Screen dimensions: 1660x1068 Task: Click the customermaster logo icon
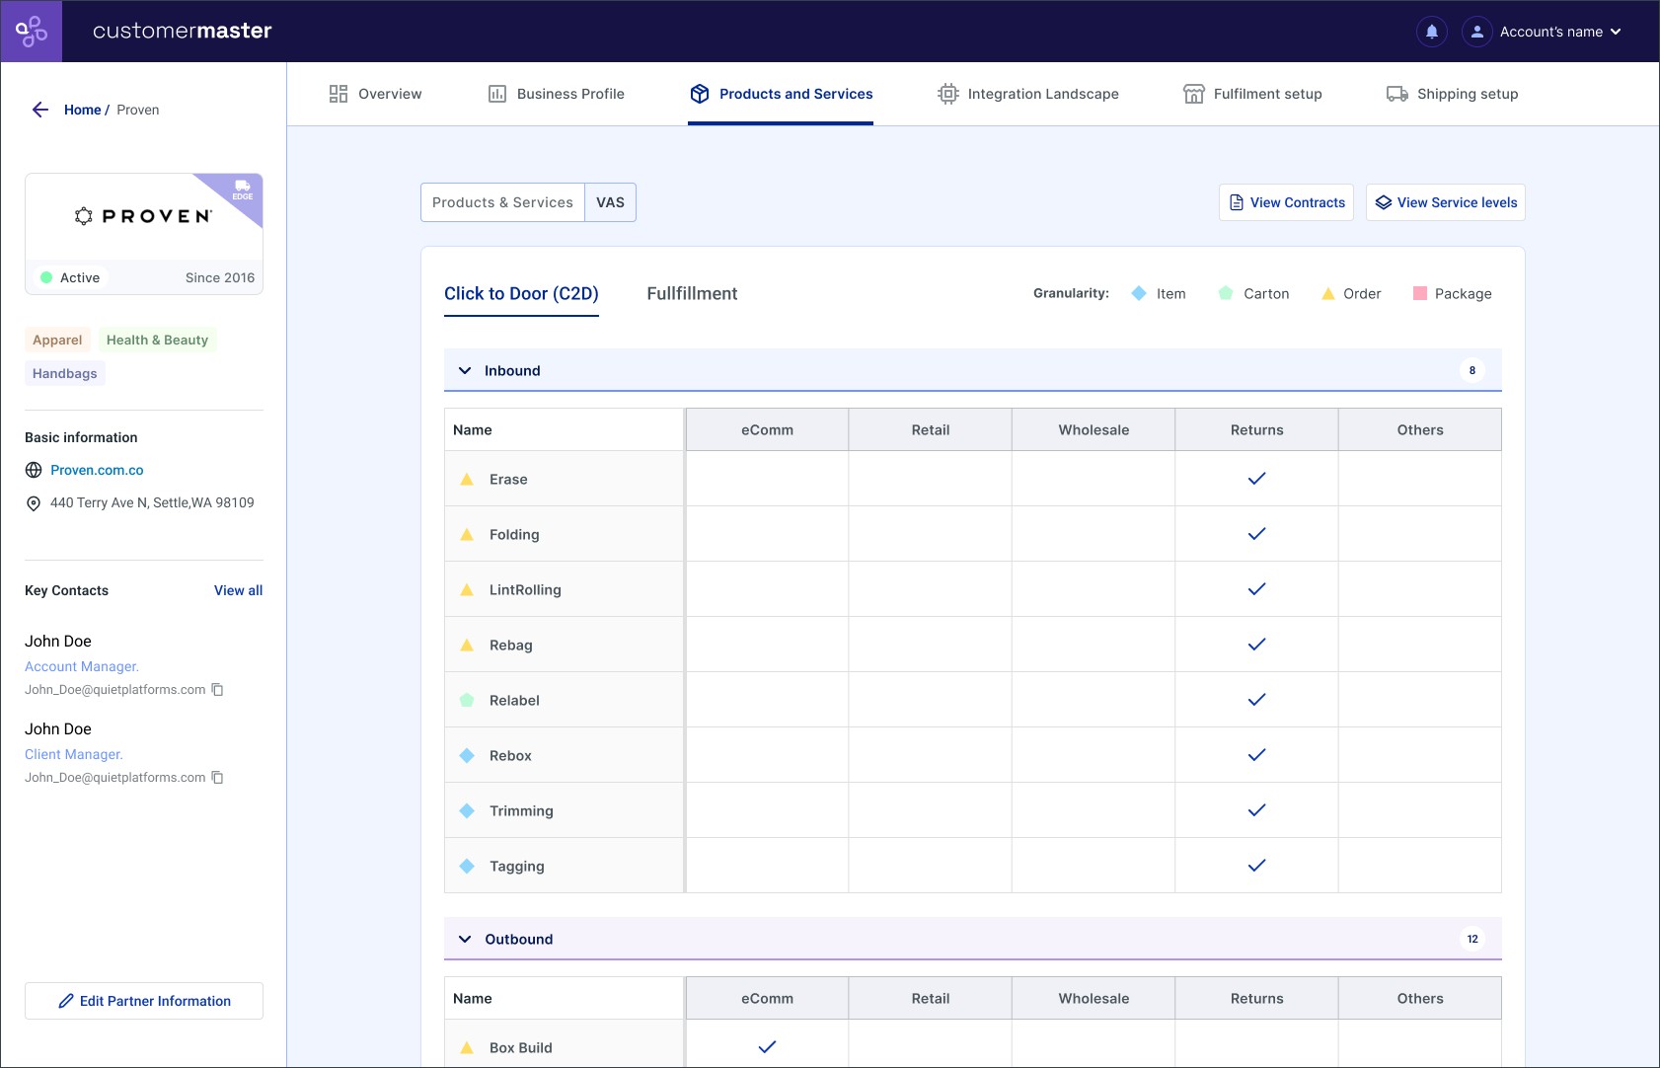pos(32,32)
